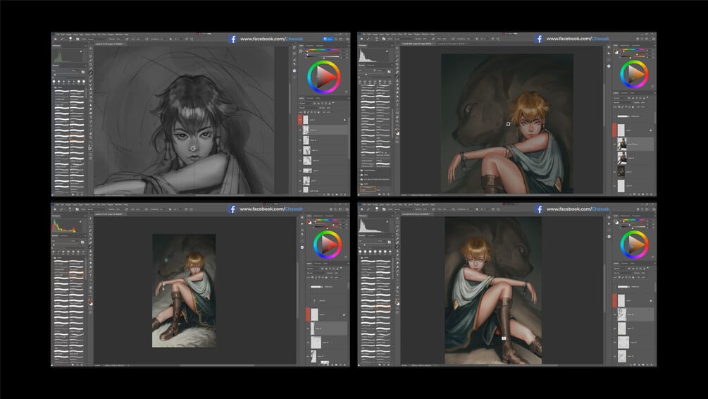Hide the highlighted layer in top-right window
This screenshot has height=399, width=708.
pos(614,144)
